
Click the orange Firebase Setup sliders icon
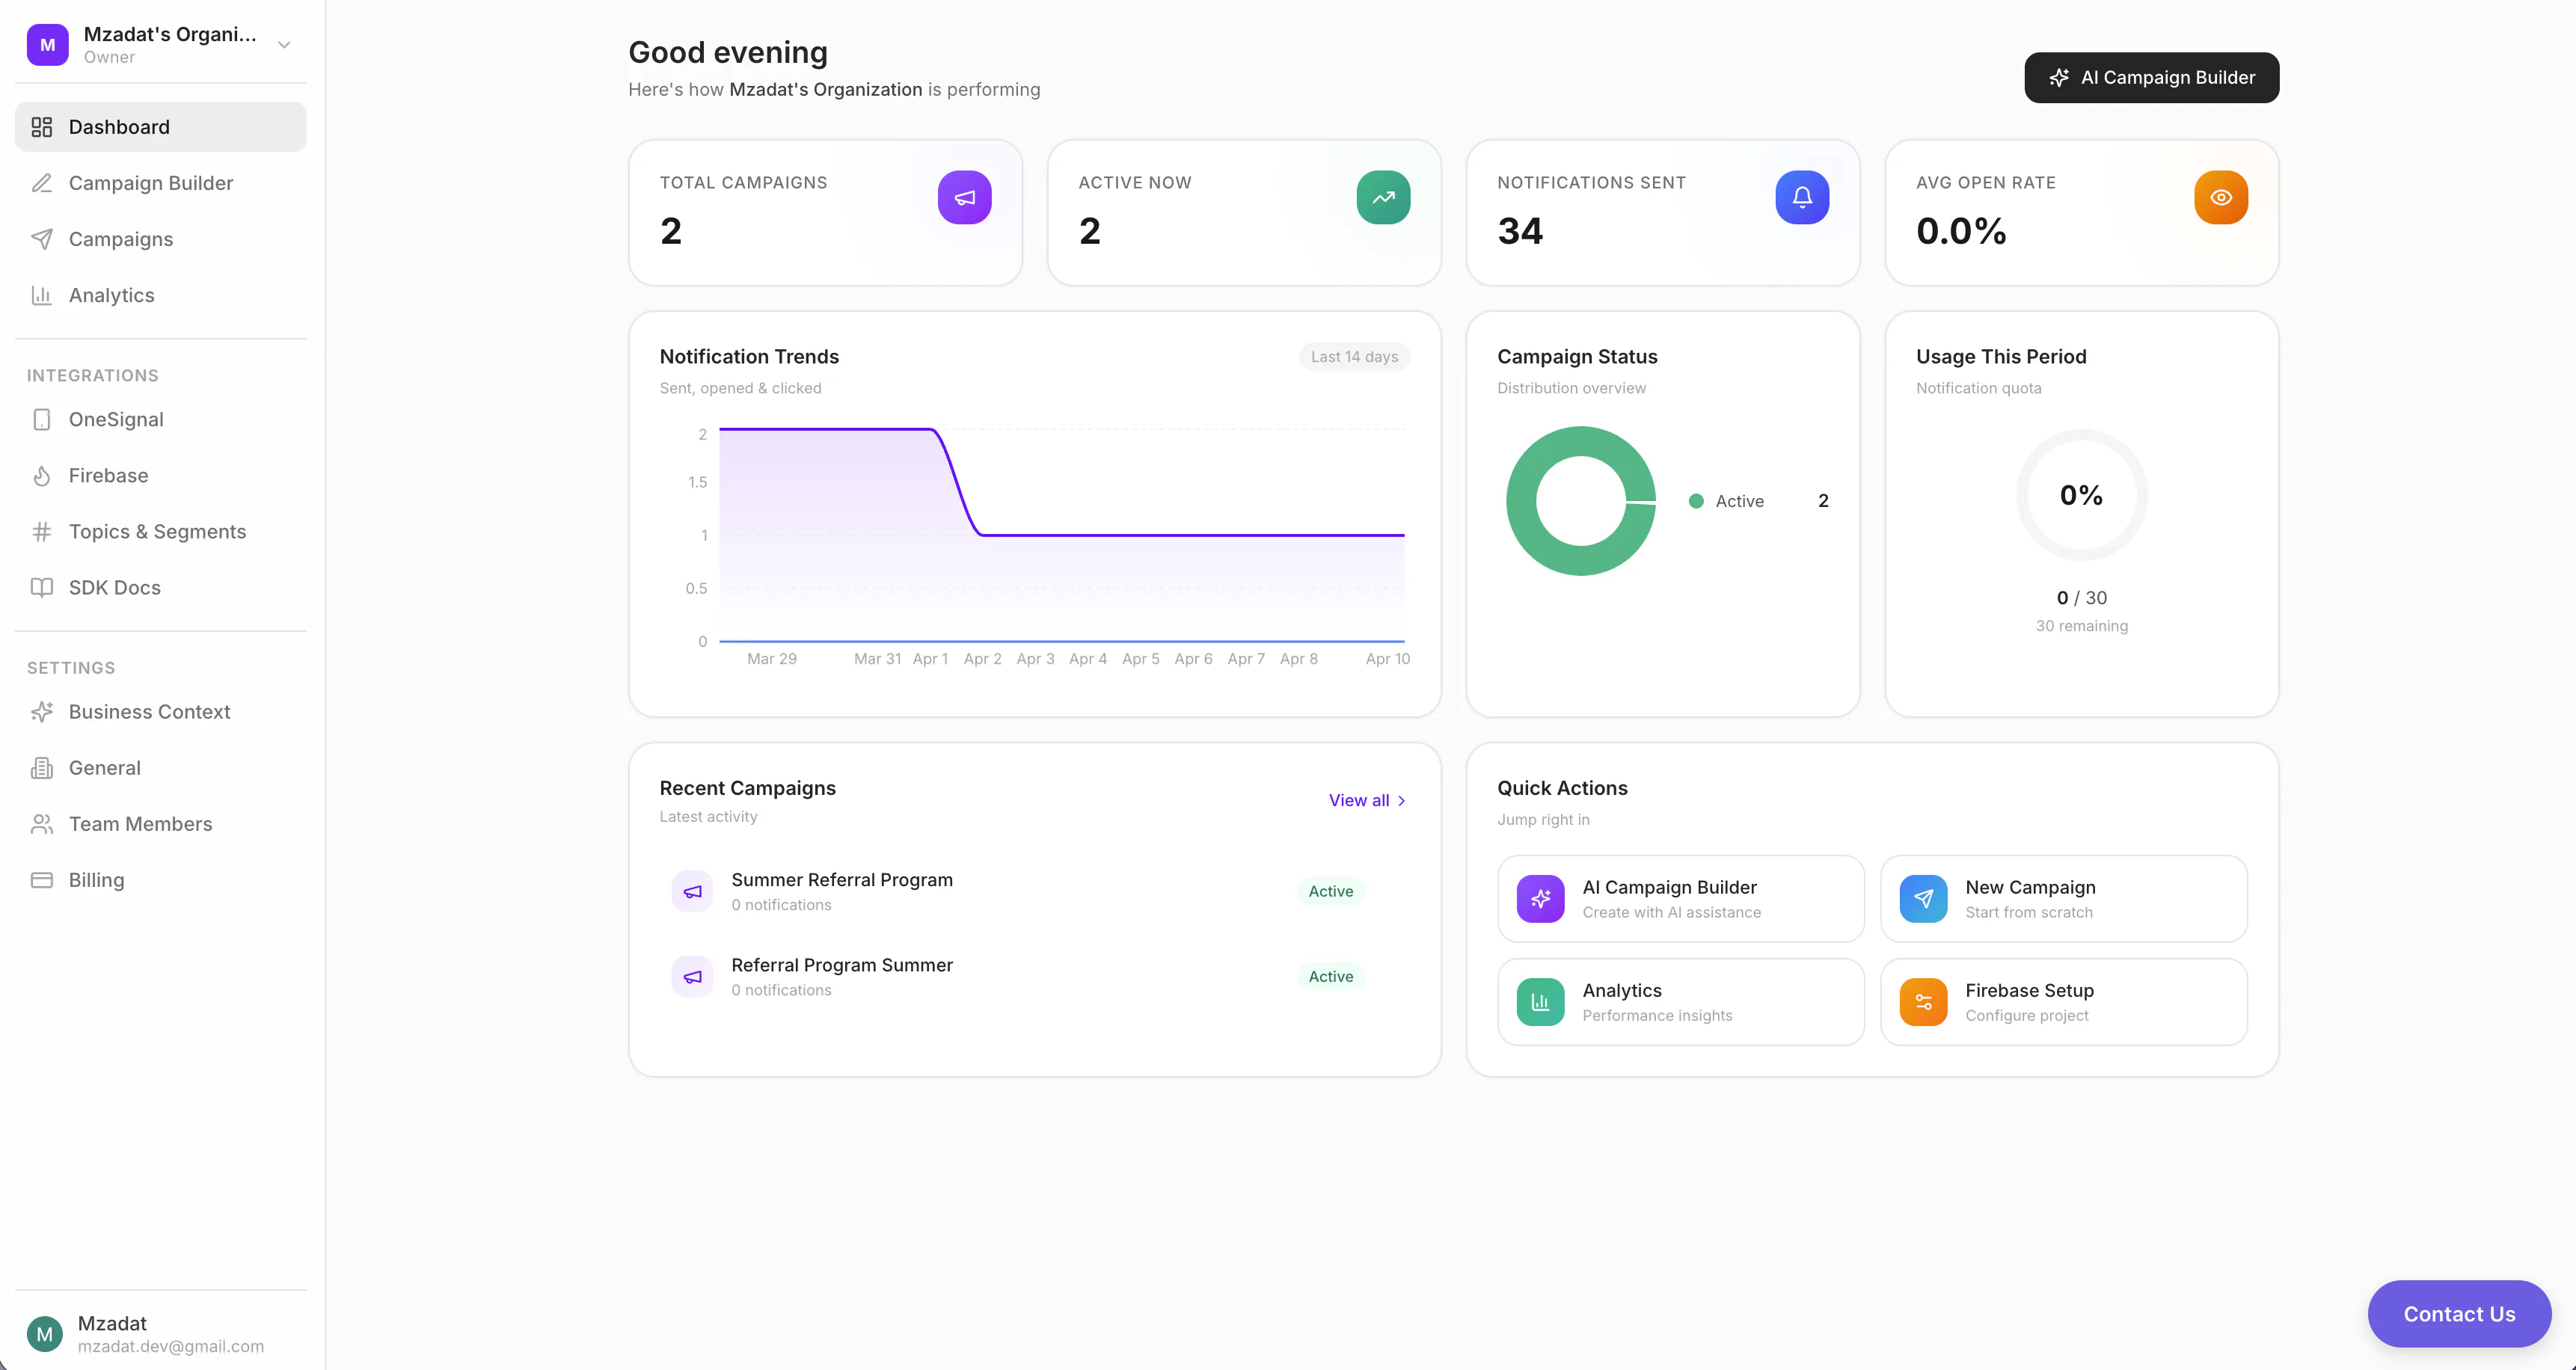[x=1923, y=1002]
